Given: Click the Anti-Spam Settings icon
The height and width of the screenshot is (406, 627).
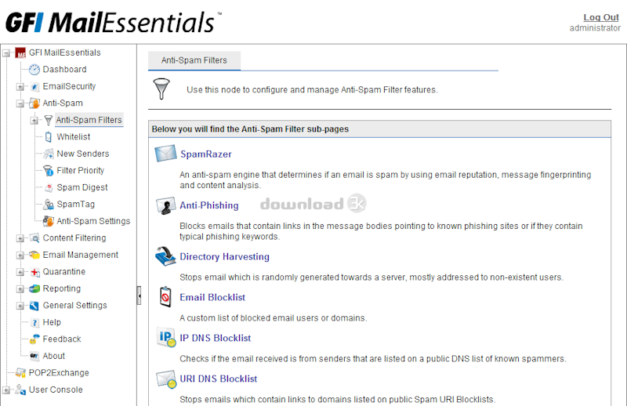Looking at the screenshot, I should [49, 221].
